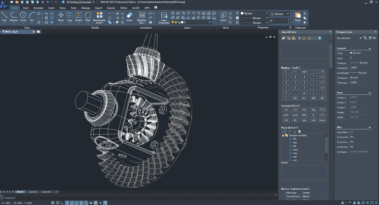Click the cos button in Scientific section
Viewport: 379px width, 205px height.
click(295, 110)
